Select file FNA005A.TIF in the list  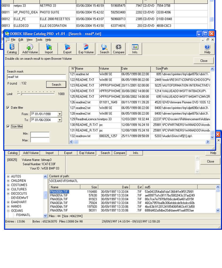[59, 210]
